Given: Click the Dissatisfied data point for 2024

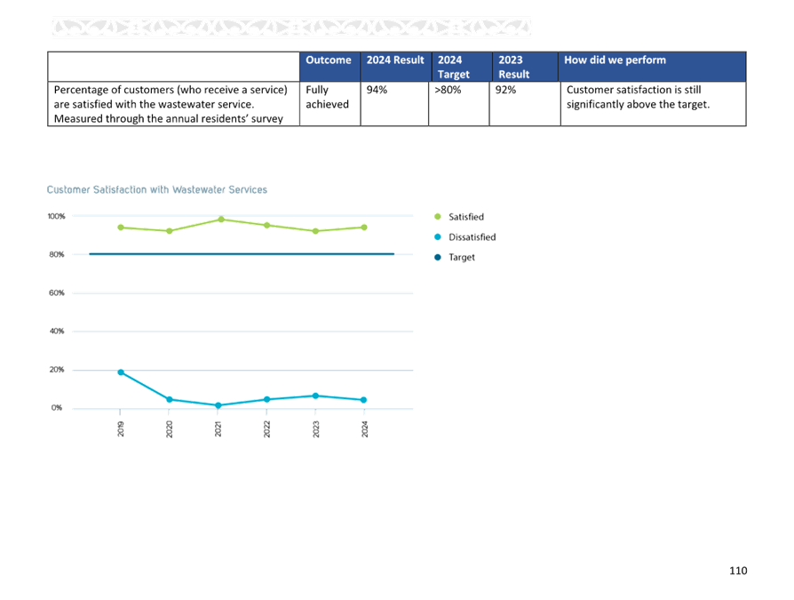Looking at the screenshot, I should click(363, 400).
